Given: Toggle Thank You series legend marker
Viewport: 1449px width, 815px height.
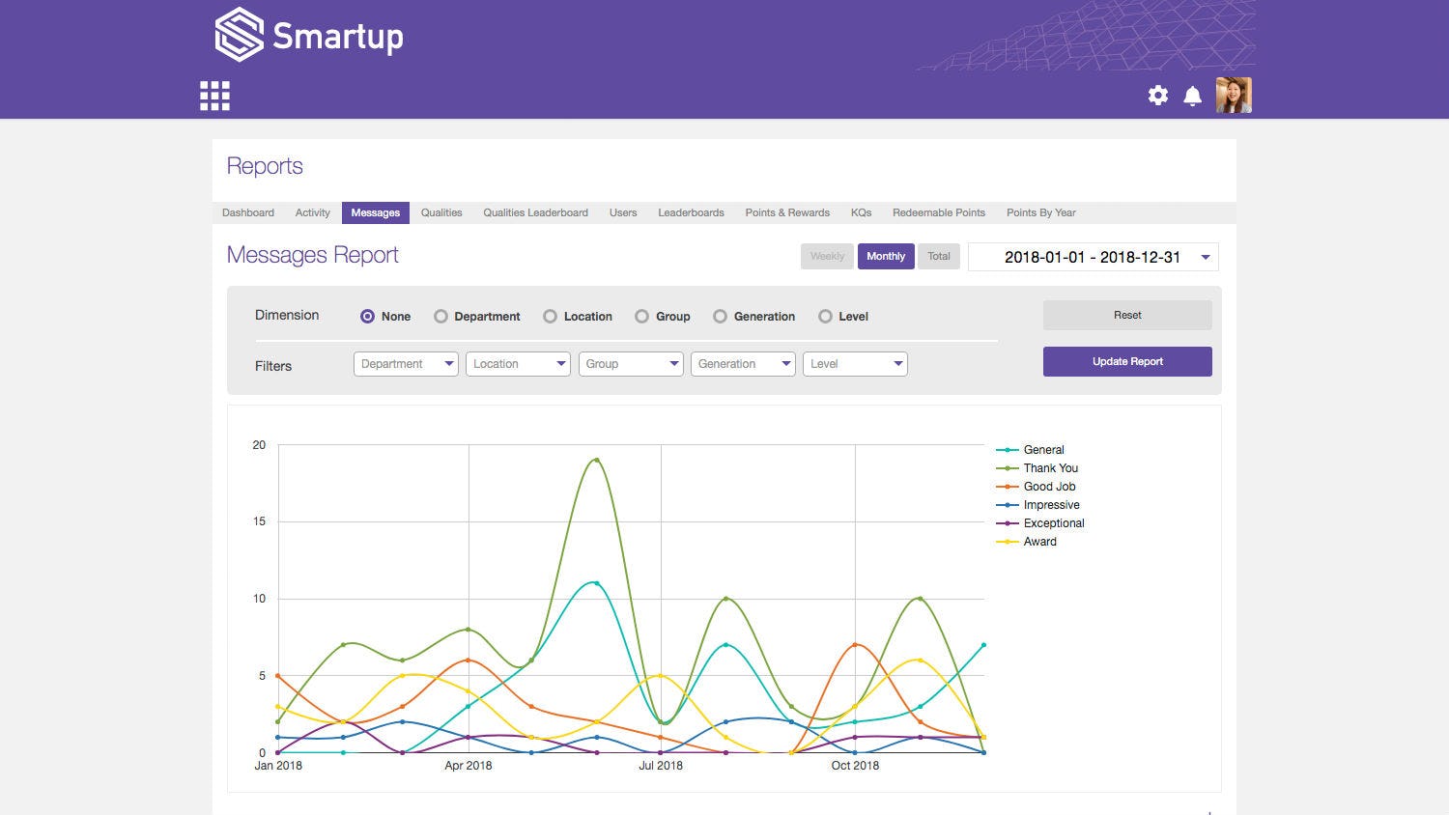Looking at the screenshot, I should click(x=1008, y=468).
